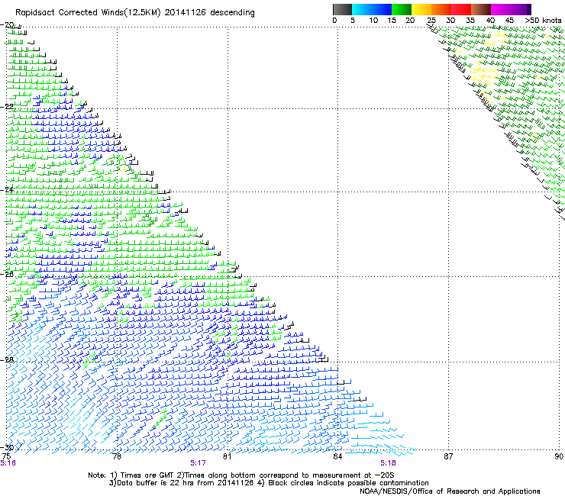The height and width of the screenshot is (496, 565).
Task: Pick the red 30-35 knots legend color
Action: [461, 9]
